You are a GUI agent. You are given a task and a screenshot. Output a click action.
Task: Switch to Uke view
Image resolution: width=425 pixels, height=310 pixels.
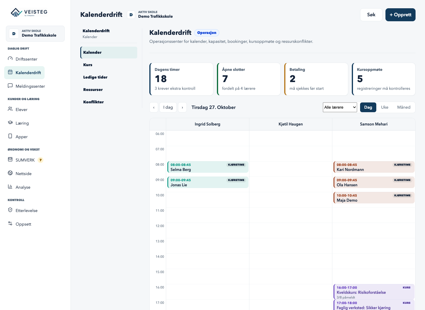point(385,107)
